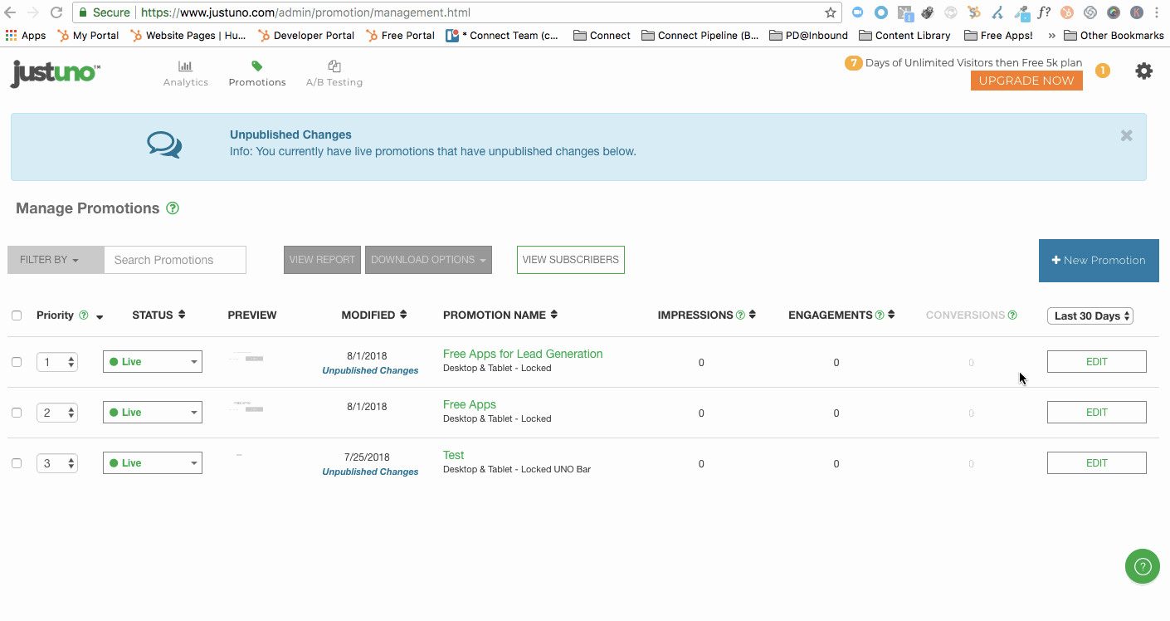The image size is (1170, 621).
Task: Click the Impressions help question icon
Action: pyautogui.click(x=740, y=315)
